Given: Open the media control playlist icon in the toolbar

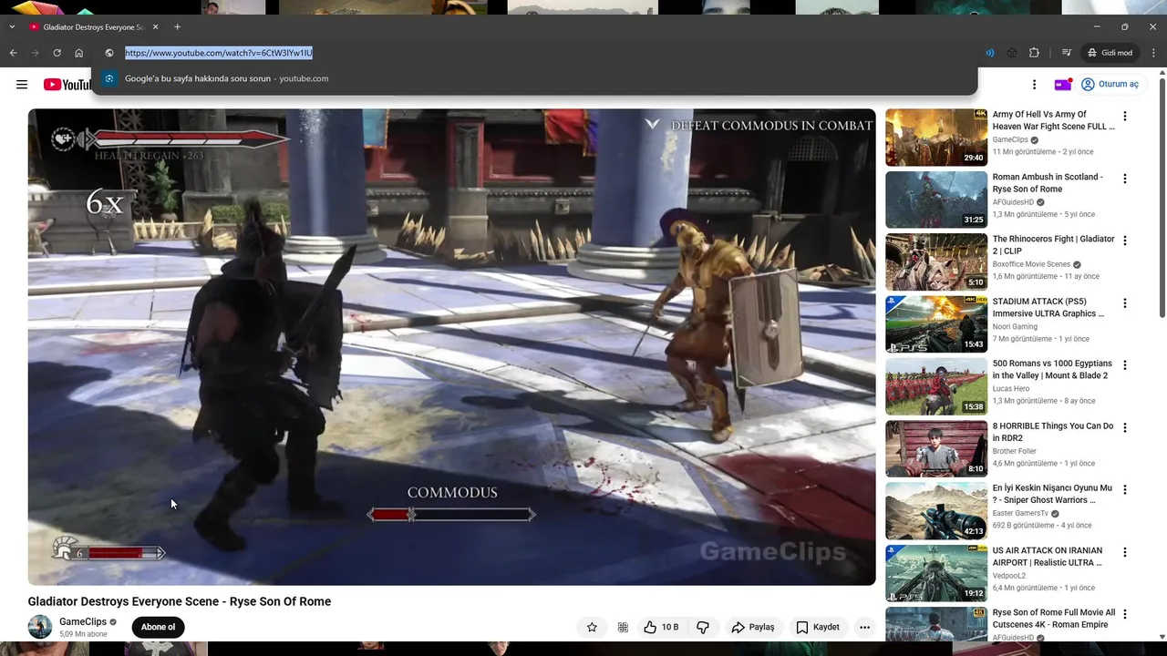Looking at the screenshot, I should [x=1066, y=53].
